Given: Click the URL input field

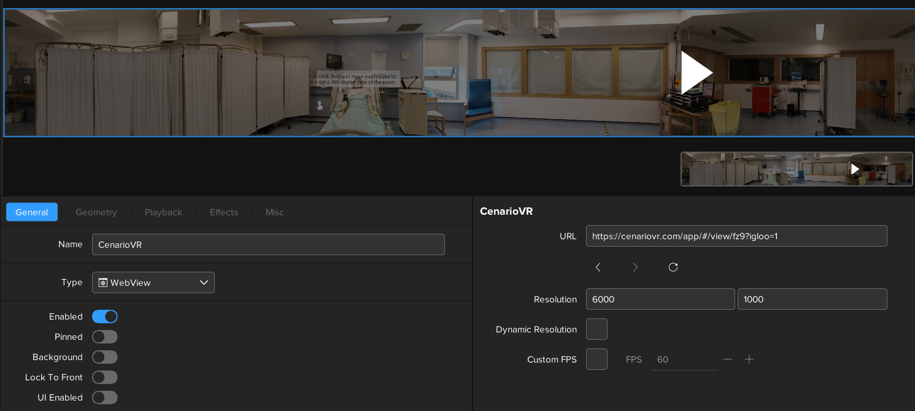Looking at the screenshot, I should click(x=736, y=236).
